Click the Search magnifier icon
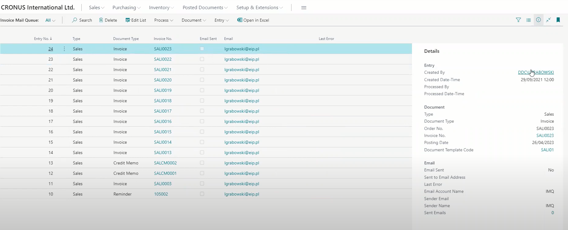This screenshot has height=230, width=568. (74, 20)
